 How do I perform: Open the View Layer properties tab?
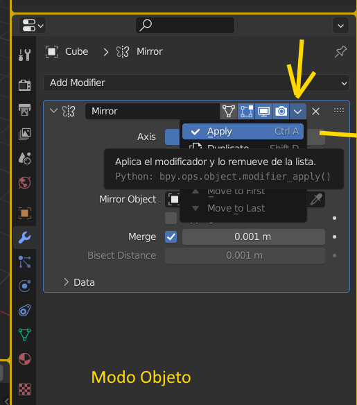(25, 134)
